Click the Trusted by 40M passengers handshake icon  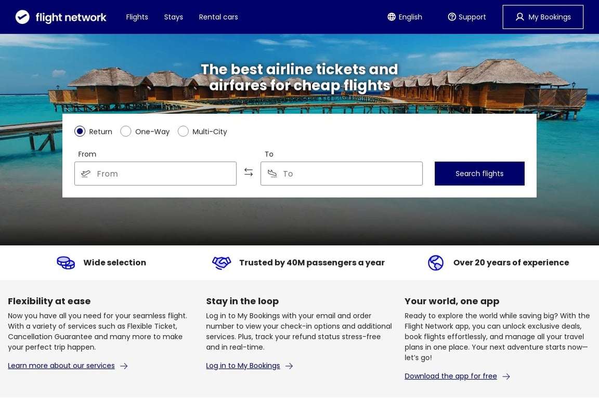222,263
